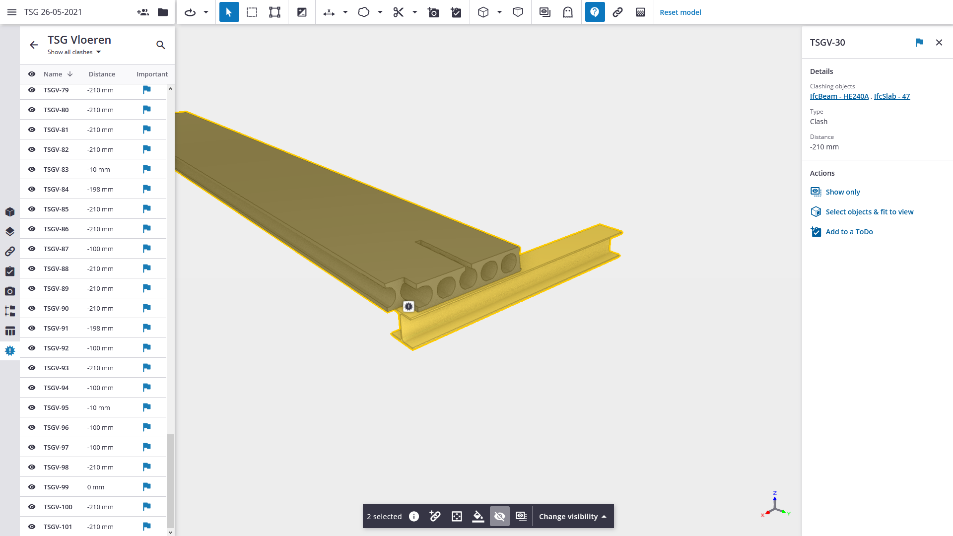
Task: Toggle visibility of clash TSGV-99
Action: coord(31,487)
